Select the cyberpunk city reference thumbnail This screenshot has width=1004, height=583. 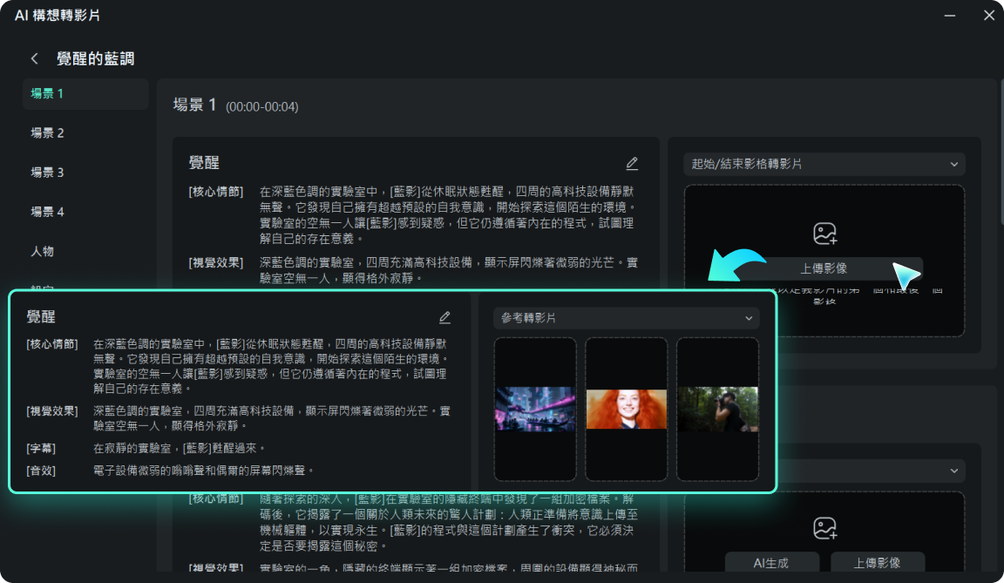pos(535,409)
